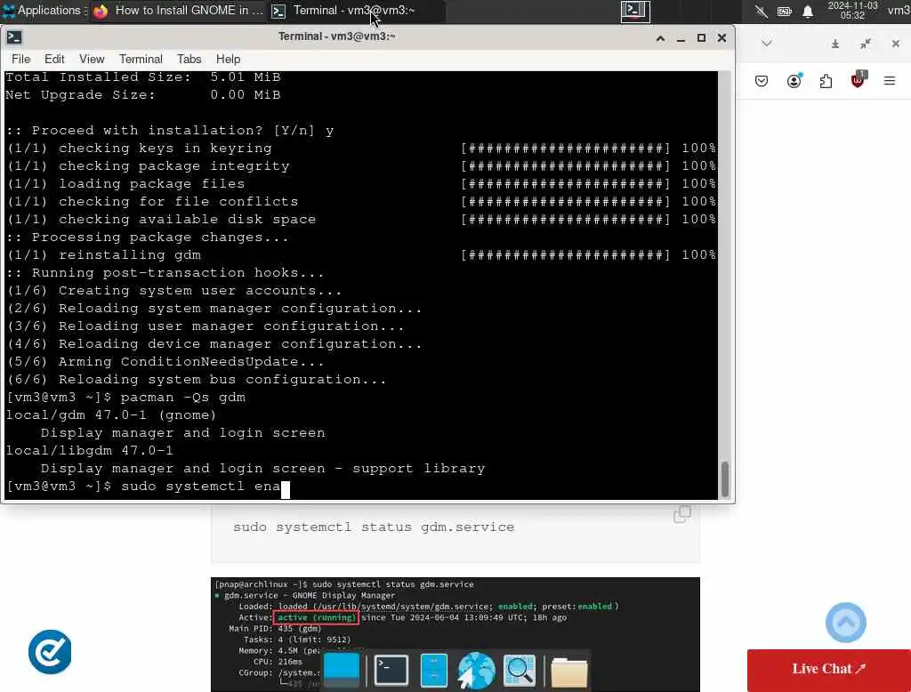Open the Applications menu in the panel
This screenshot has width=911, height=692.
pyautogui.click(x=44, y=11)
